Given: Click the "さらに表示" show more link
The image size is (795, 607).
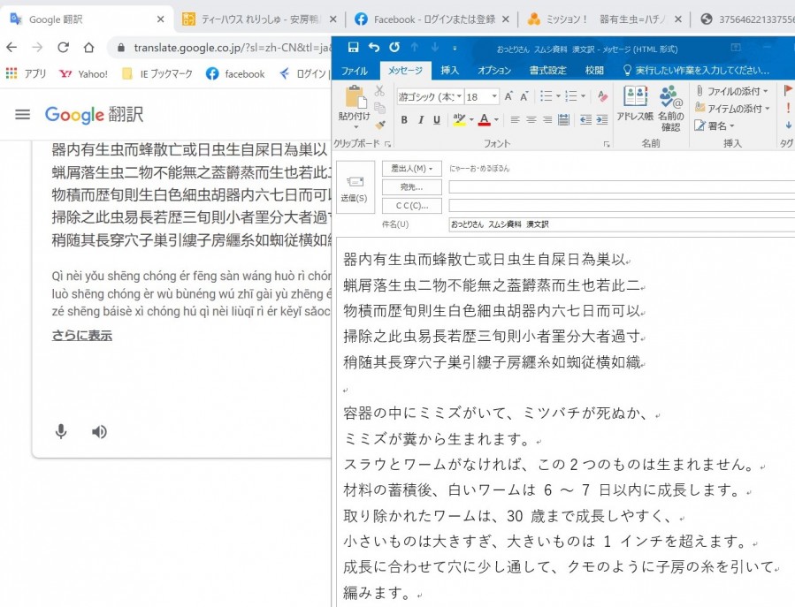Looking at the screenshot, I should pyautogui.click(x=81, y=336).
